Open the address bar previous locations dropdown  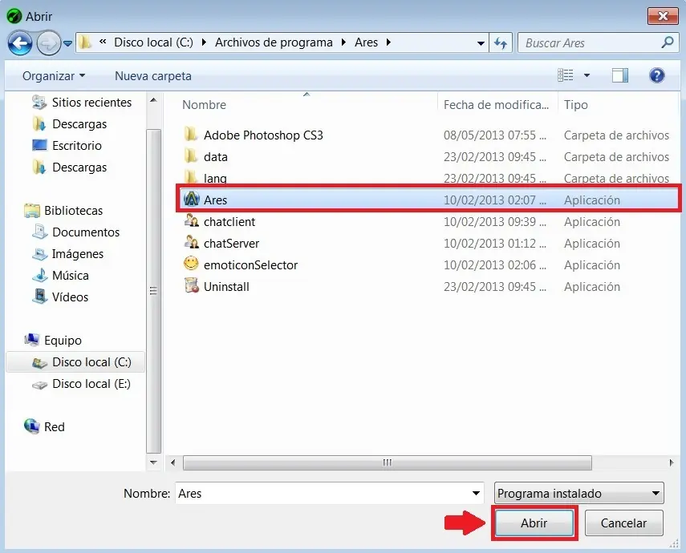(x=481, y=42)
